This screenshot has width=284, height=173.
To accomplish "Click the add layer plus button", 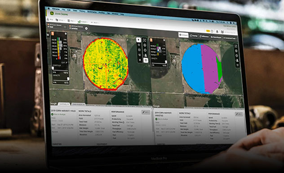I will 86,28.
